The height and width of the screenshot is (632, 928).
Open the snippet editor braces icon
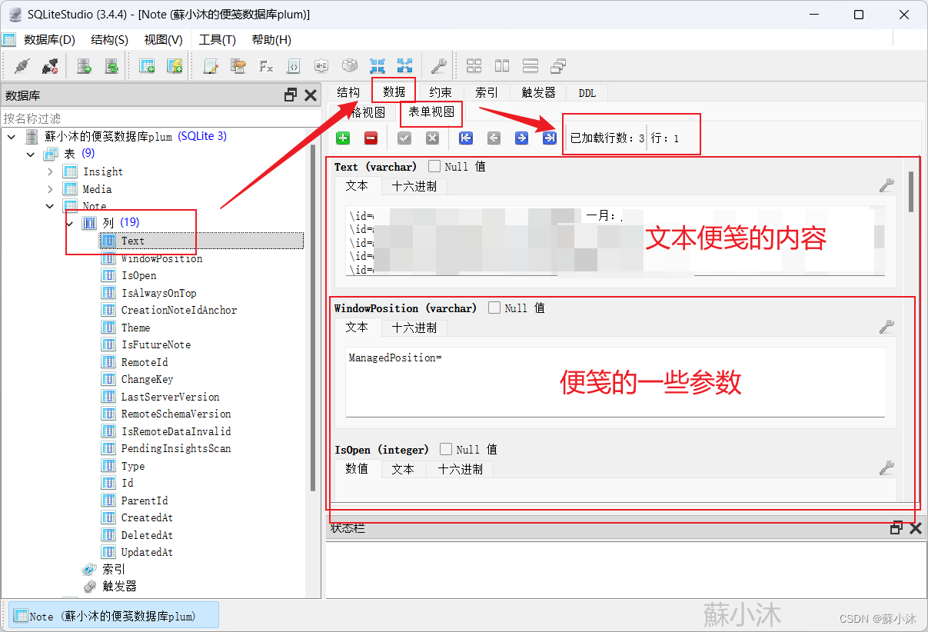294,66
